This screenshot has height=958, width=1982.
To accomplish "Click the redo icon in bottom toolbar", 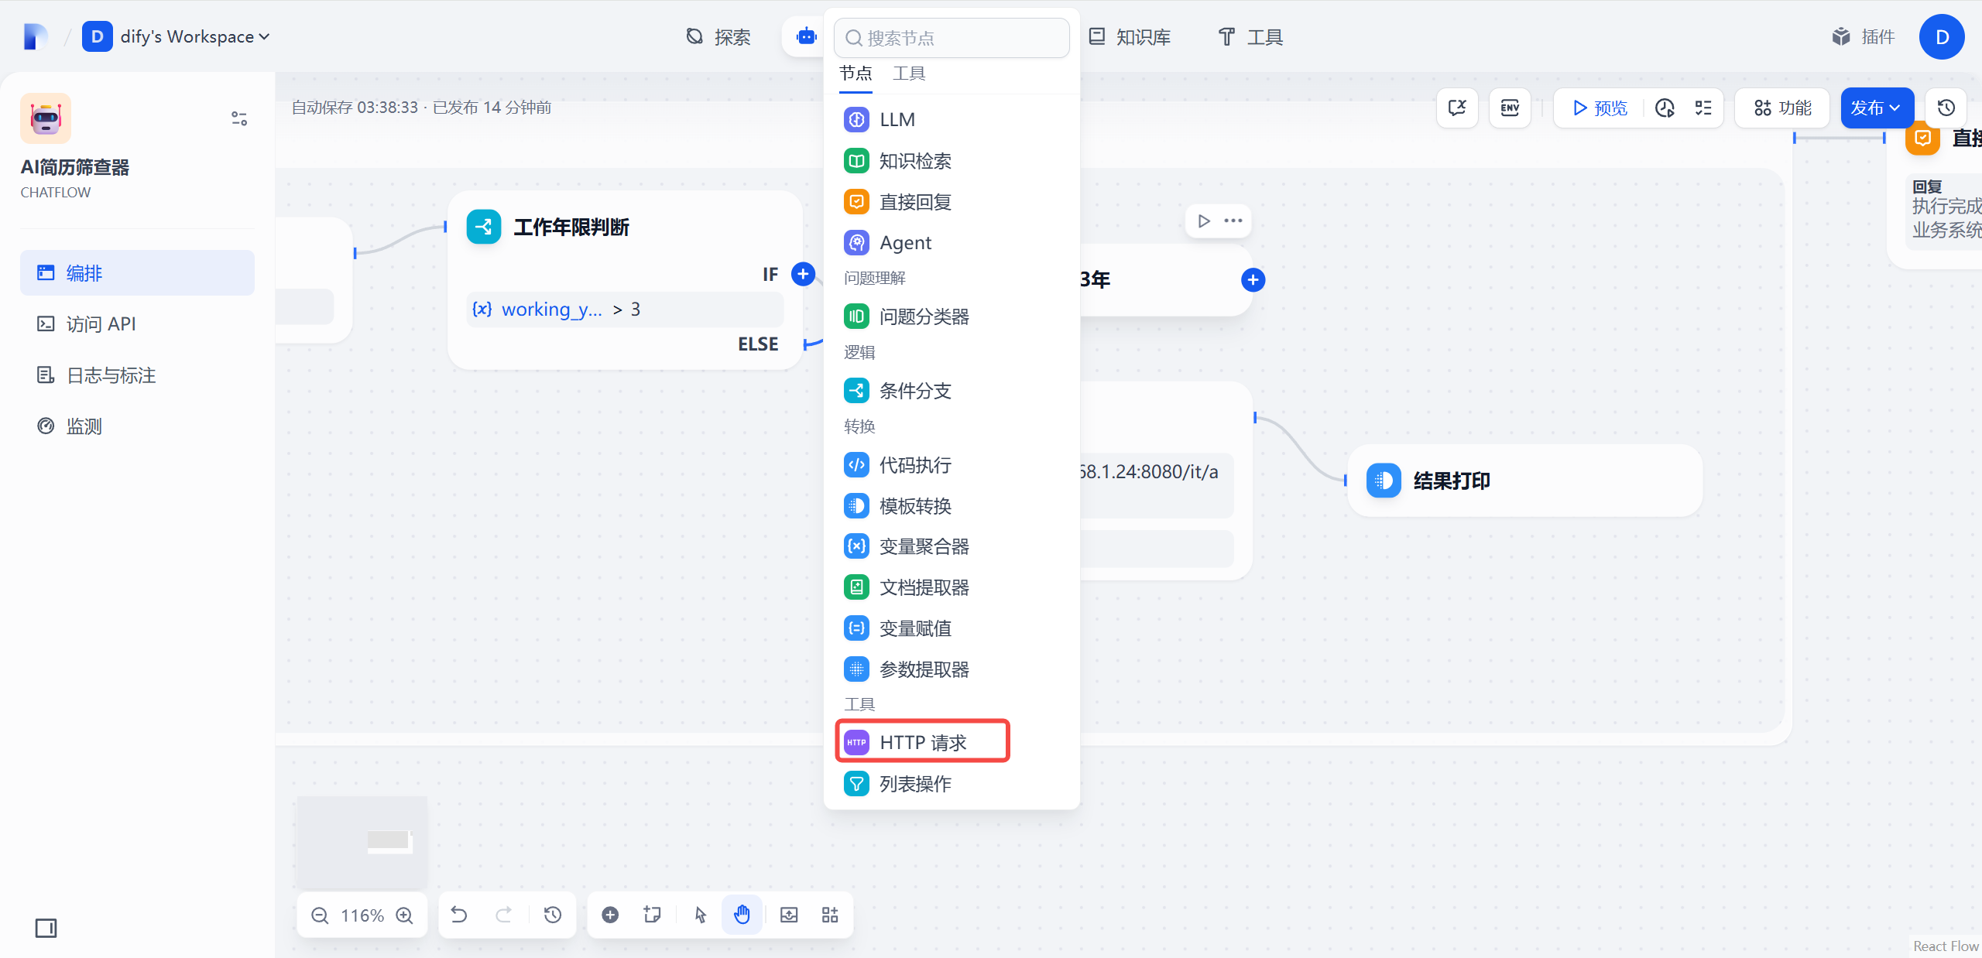I will [x=505, y=915].
